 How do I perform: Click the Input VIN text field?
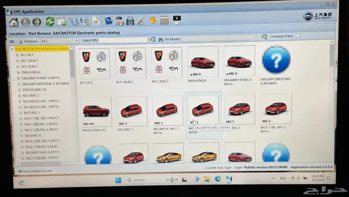pyautogui.click(x=123, y=40)
